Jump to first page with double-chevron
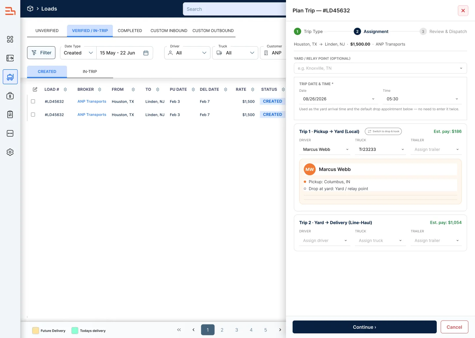Screen dimensions: 475x338 tap(179, 330)
